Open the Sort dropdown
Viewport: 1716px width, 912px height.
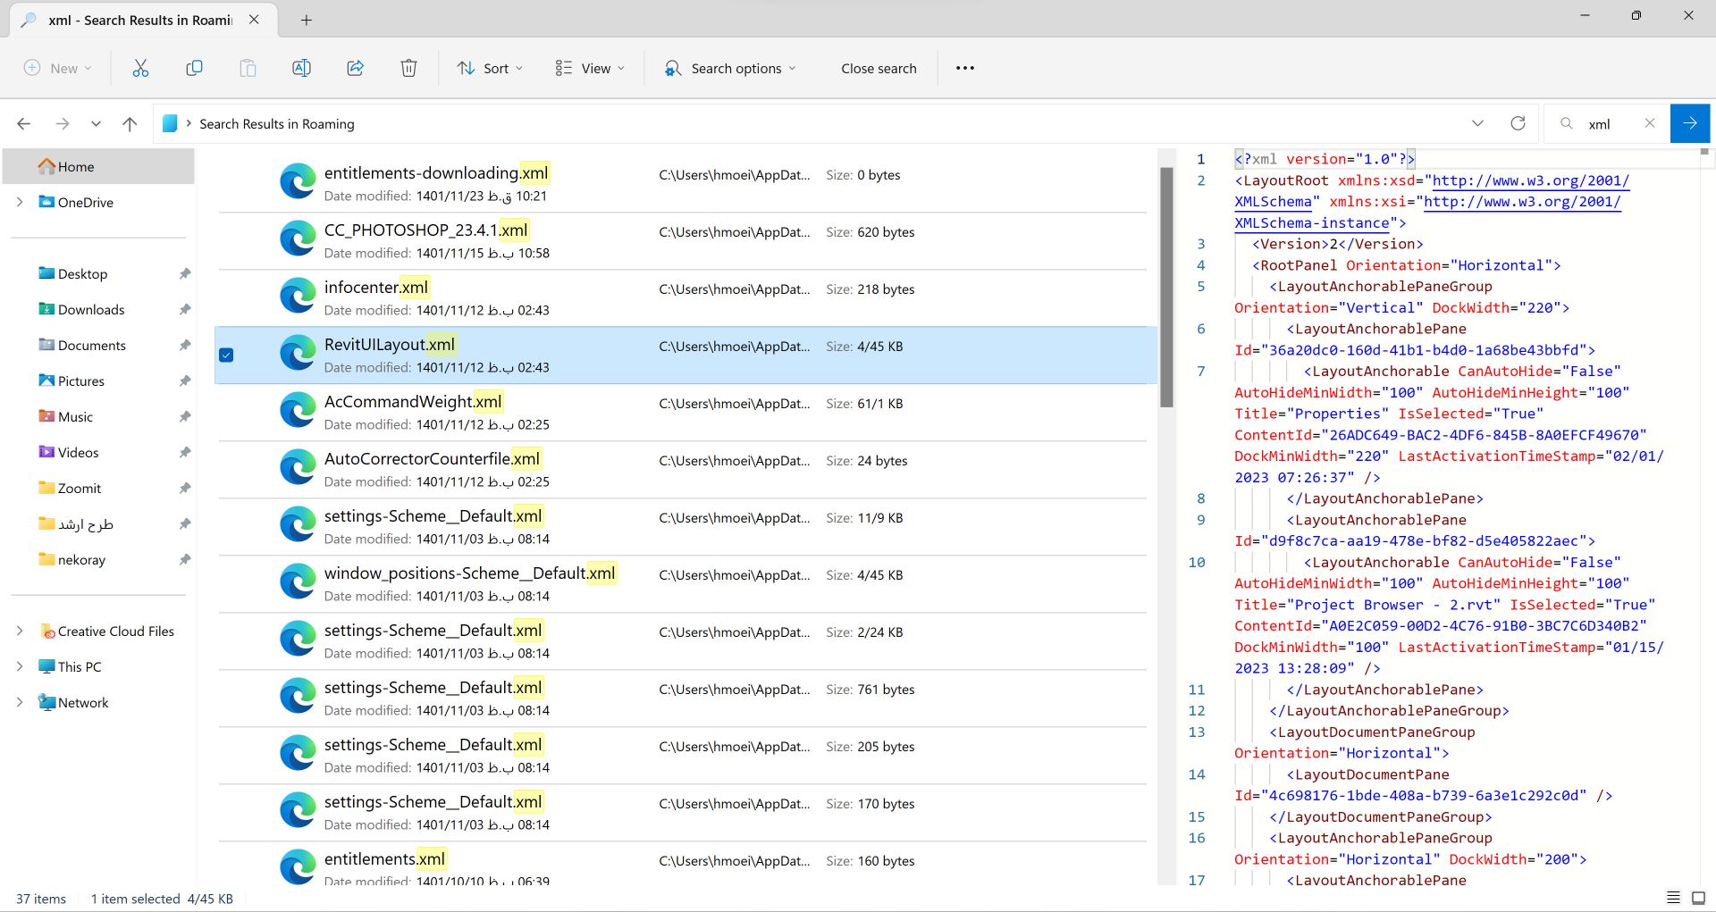[x=490, y=68]
